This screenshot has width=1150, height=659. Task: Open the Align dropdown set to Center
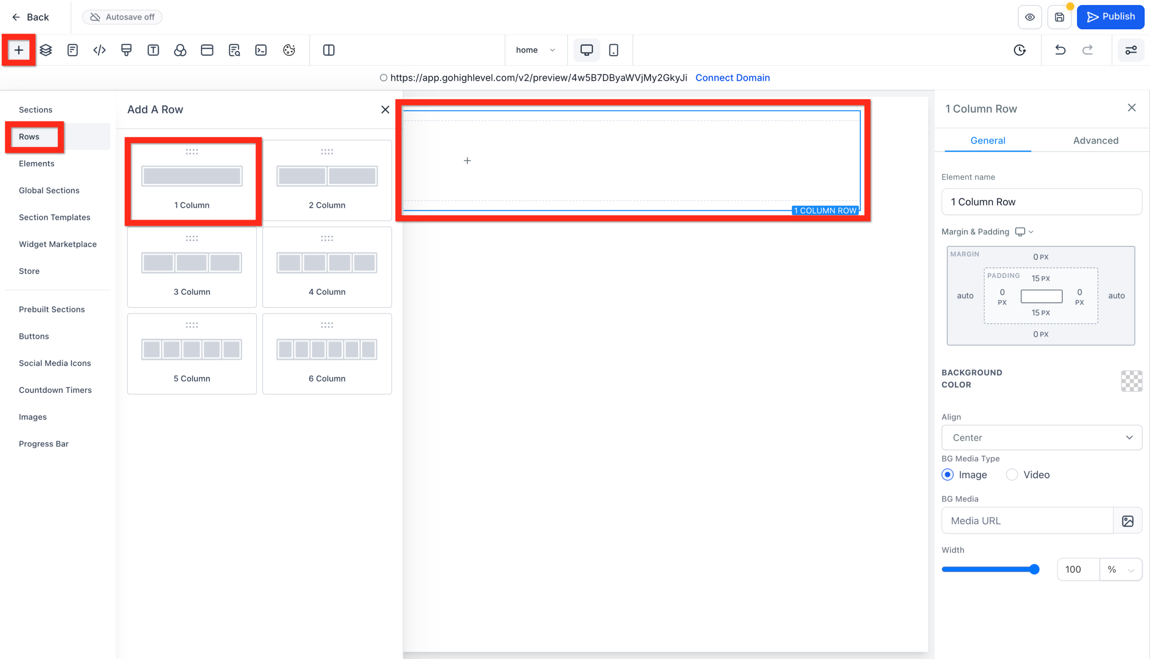[1041, 437]
